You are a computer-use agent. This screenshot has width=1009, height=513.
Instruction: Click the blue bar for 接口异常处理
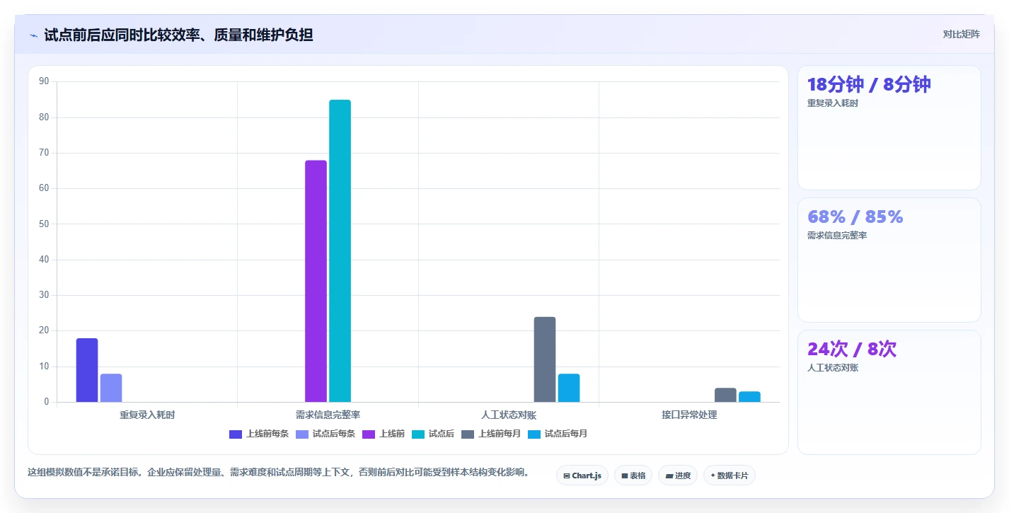click(749, 396)
